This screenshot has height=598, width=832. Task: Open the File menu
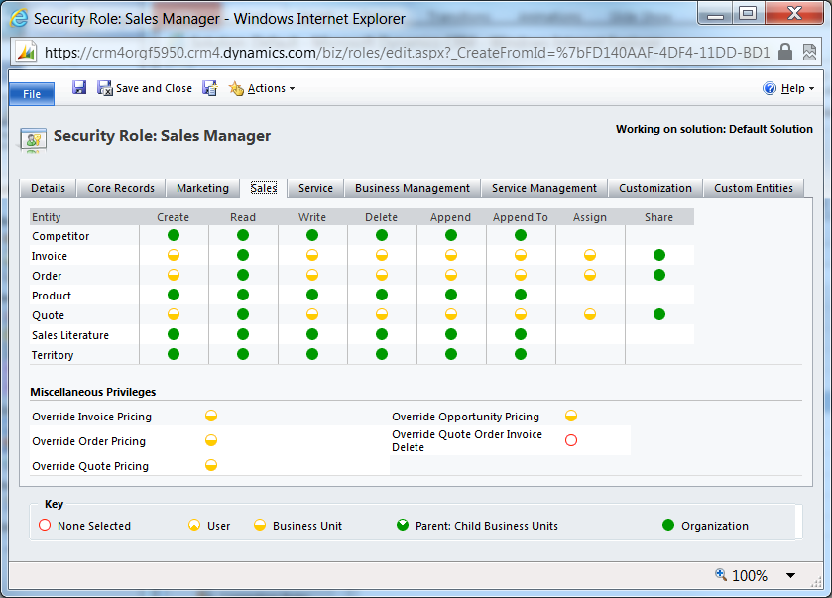(x=32, y=94)
